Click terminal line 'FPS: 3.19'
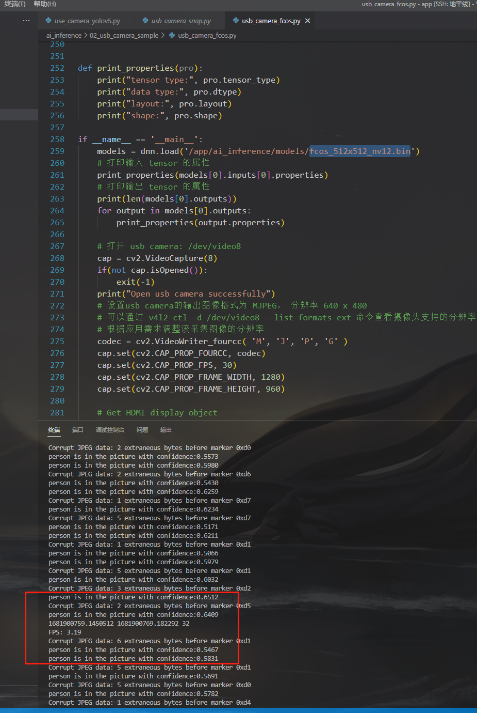The width and height of the screenshot is (477, 713). click(x=65, y=632)
